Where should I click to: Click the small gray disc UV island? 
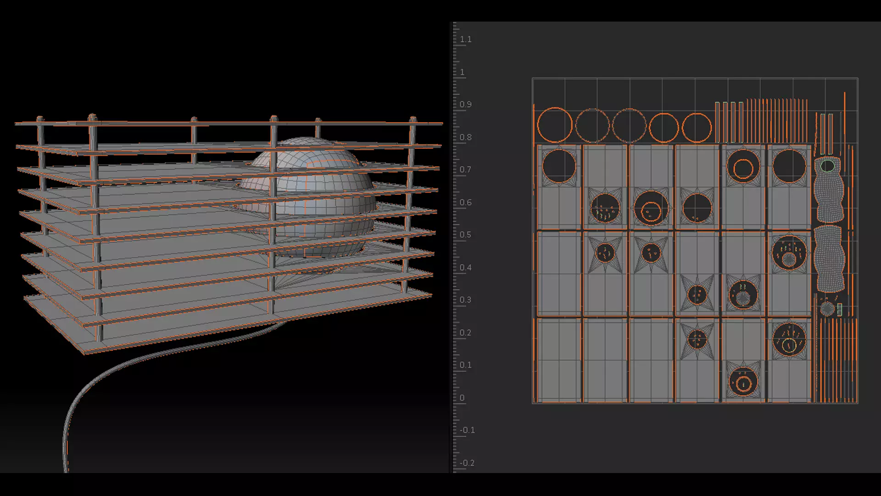coord(827,309)
